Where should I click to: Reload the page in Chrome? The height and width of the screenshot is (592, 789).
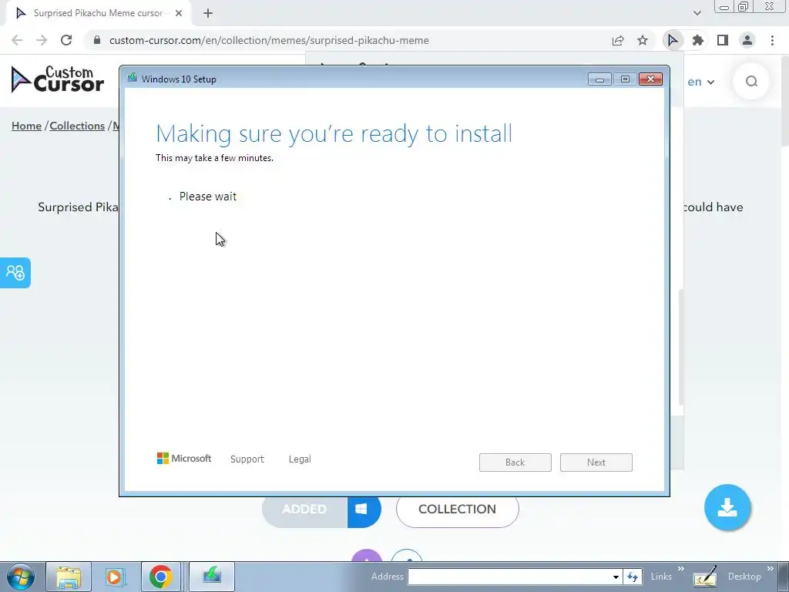pyautogui.click(x=66, y=40)
